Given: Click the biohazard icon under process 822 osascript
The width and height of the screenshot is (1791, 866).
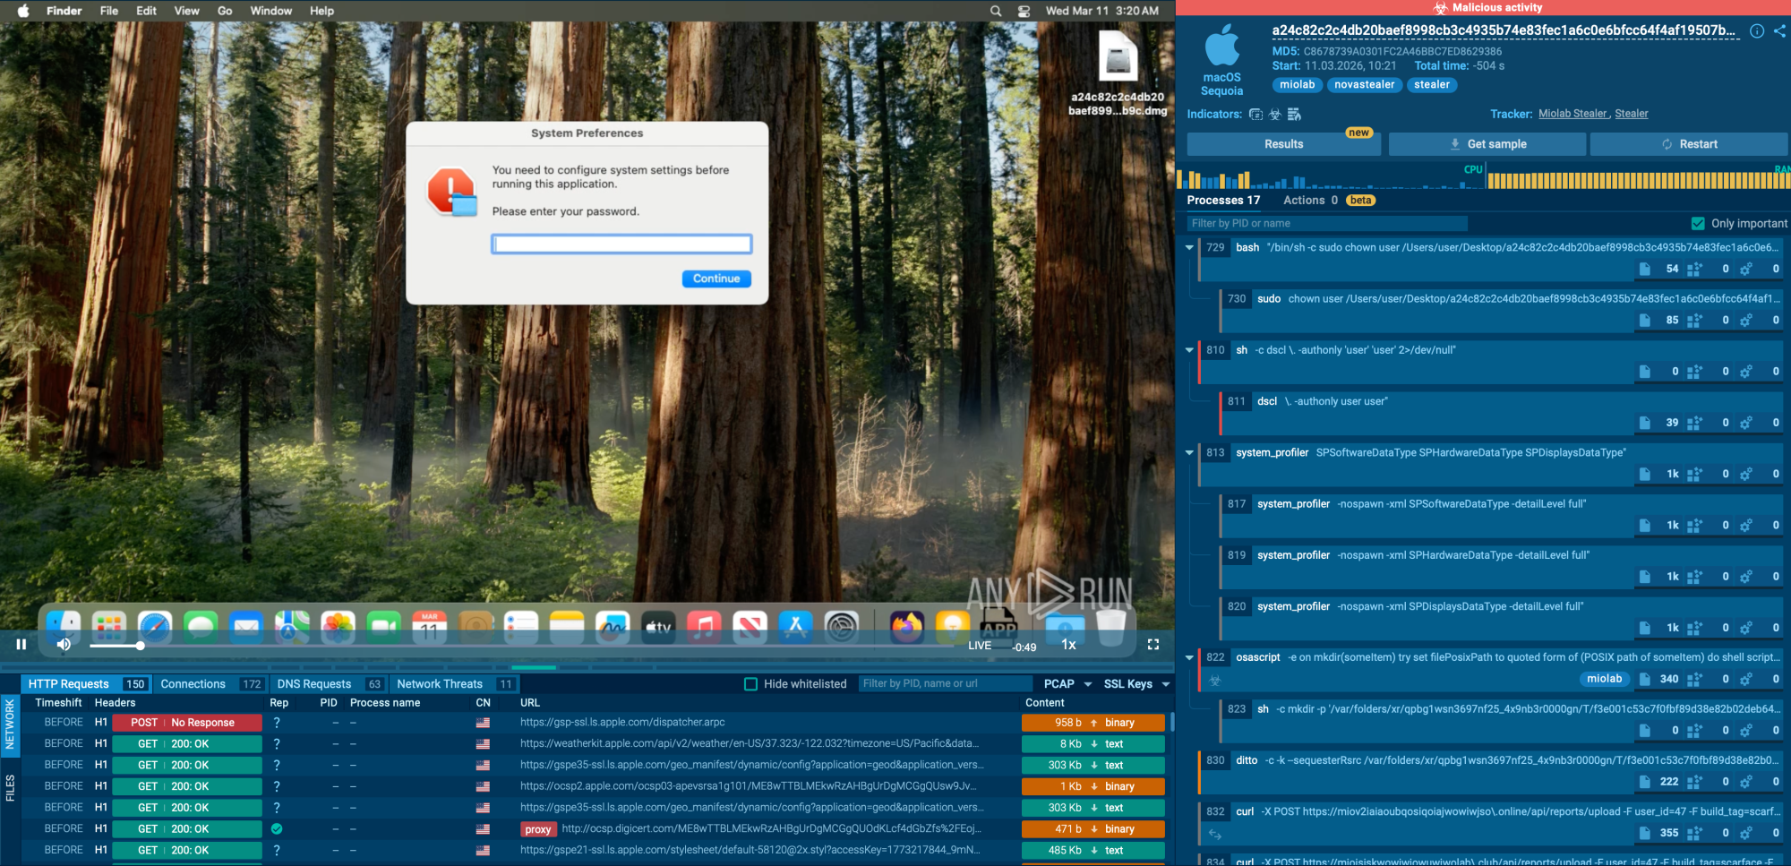Looking at the screenshot, I should [x=1215, y=681].
